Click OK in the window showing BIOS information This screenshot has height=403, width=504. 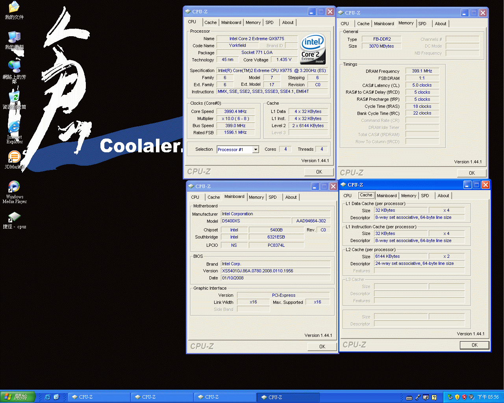322,347
